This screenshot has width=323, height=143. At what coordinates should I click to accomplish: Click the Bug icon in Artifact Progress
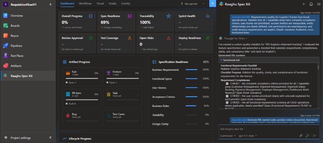[68, 116]
